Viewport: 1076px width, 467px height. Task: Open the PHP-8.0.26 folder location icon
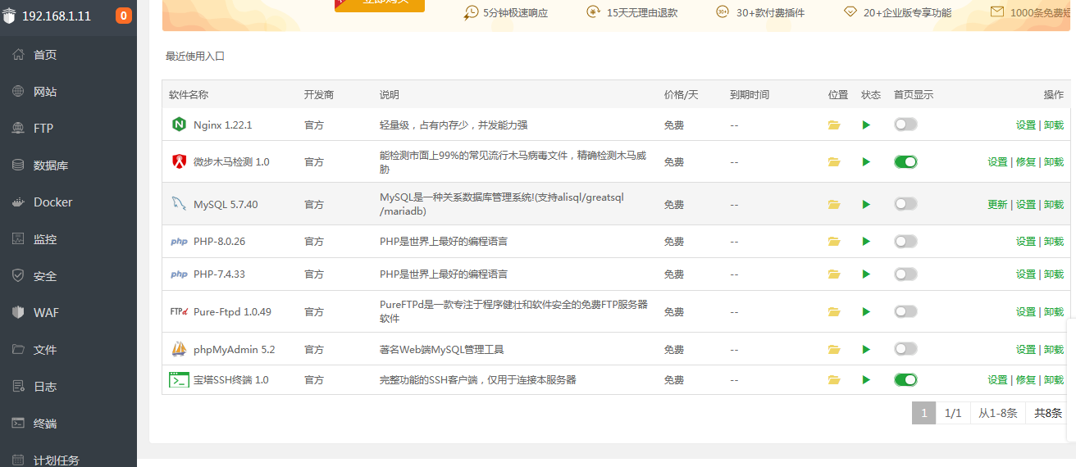(x=834, y=242)
